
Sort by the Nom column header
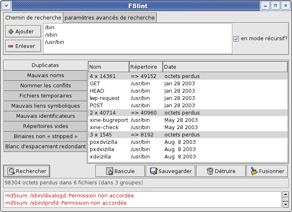pos(108,67)
